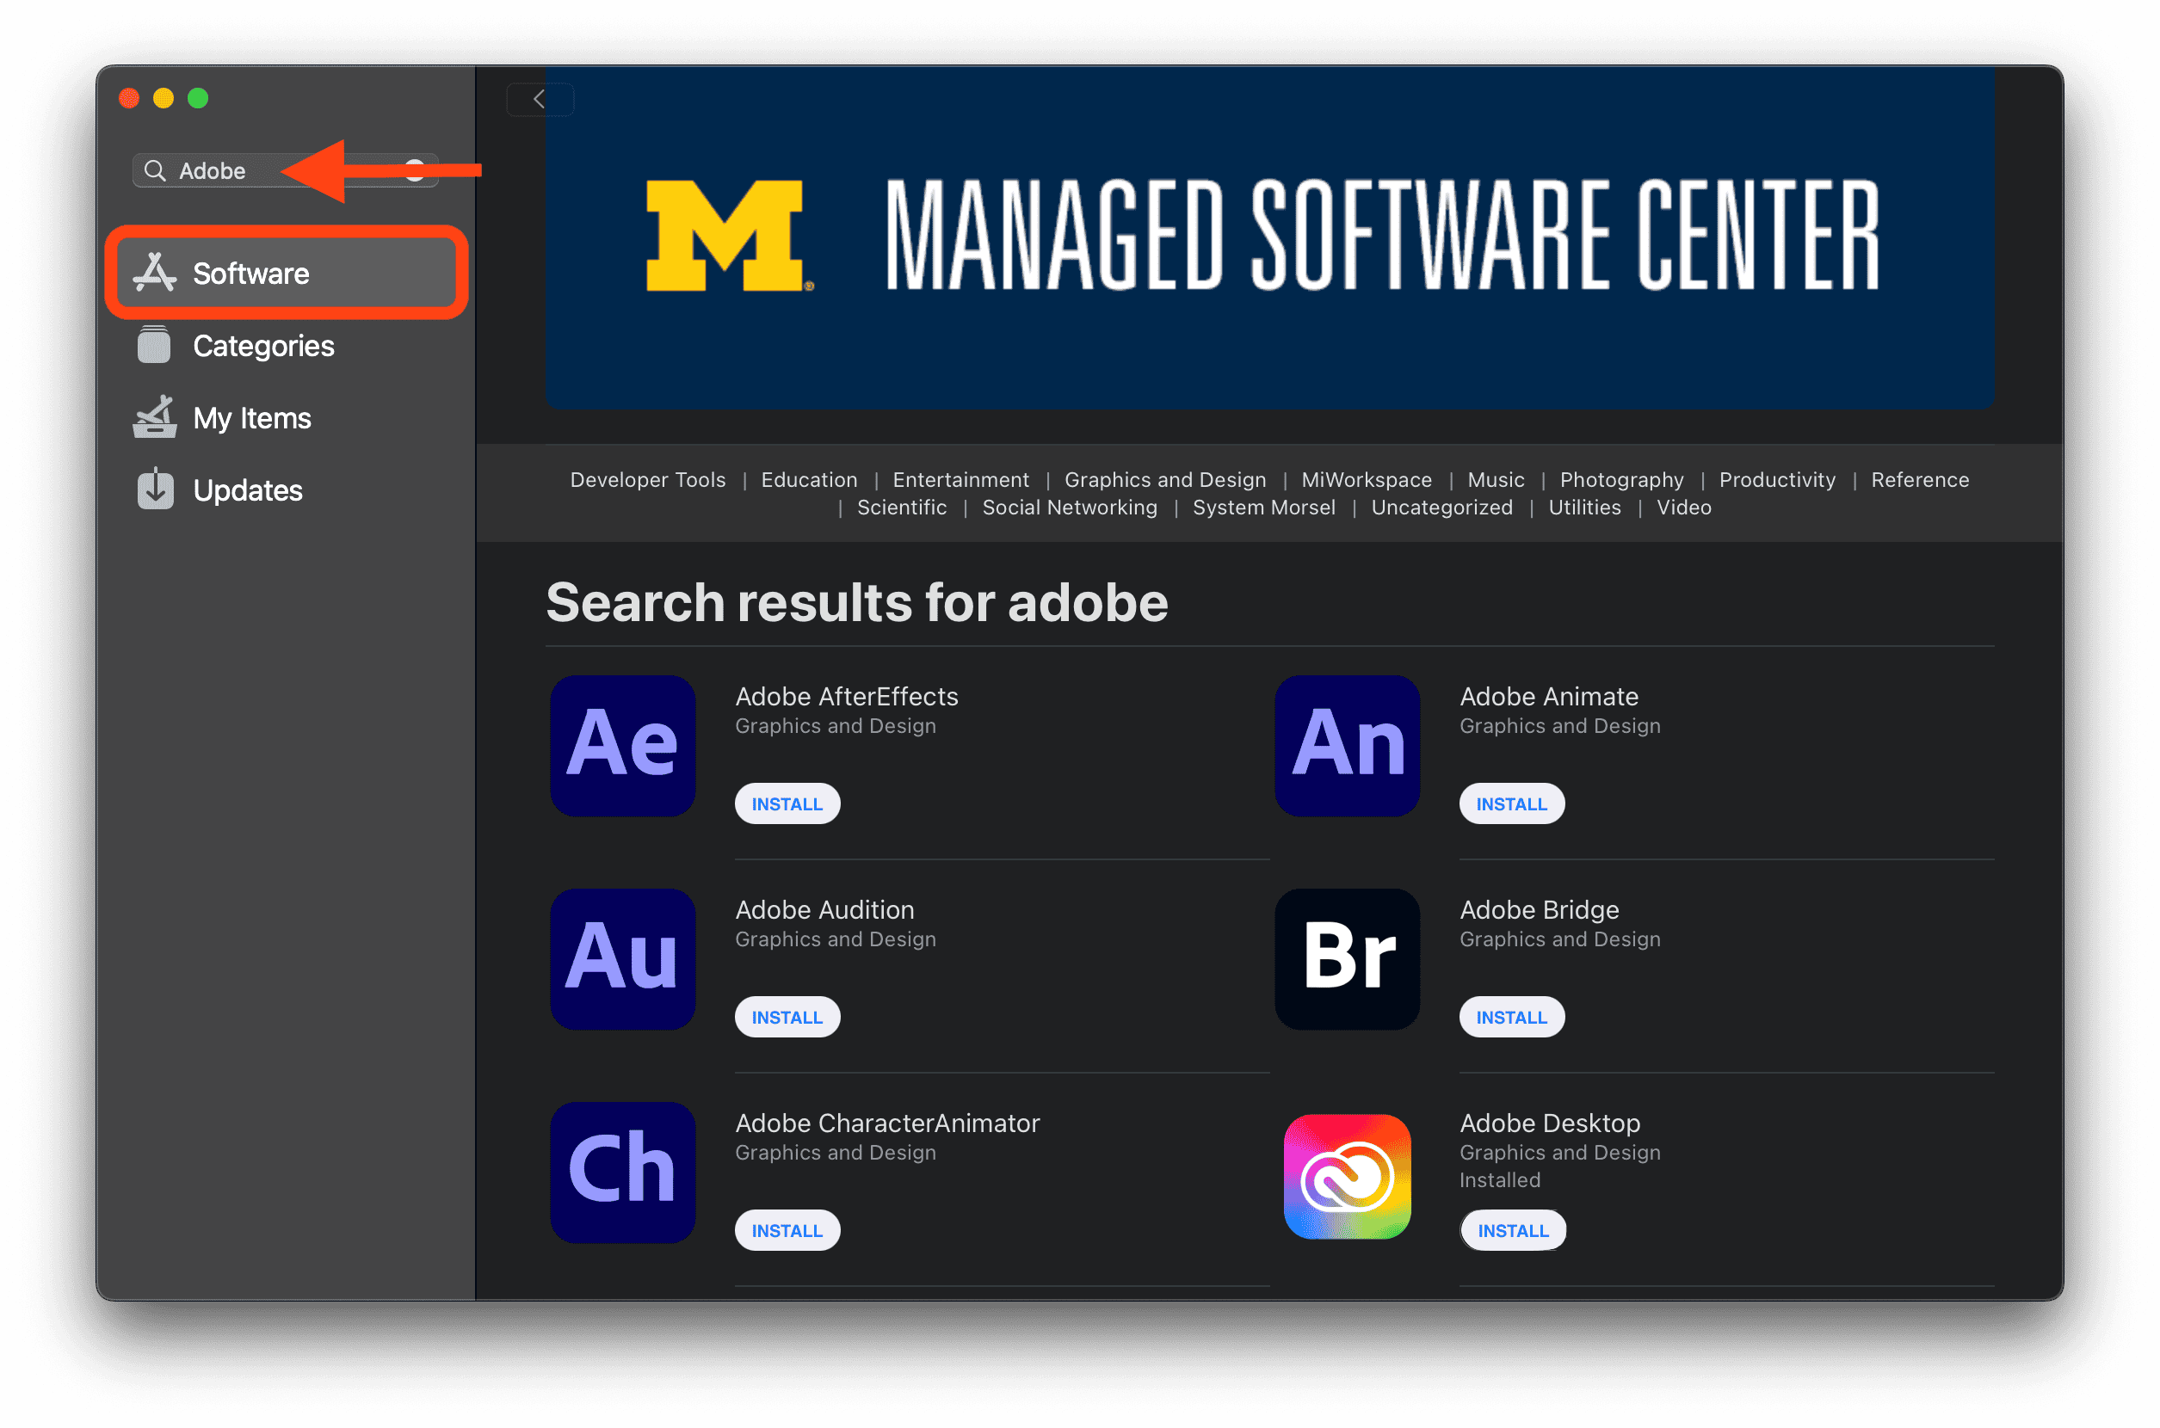Select the Software section icon in the sidebar
The width and height of the screenshot is (2160, 1428).
[x=156, y=273]
